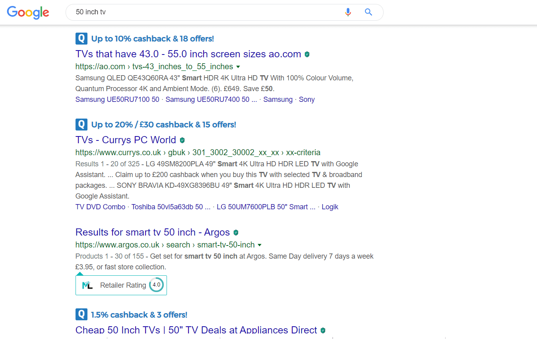Open the "Samsung UE50RU7100 50" sitelink
Viewport: 537px width, 339px height.
[x=117, y=99]
